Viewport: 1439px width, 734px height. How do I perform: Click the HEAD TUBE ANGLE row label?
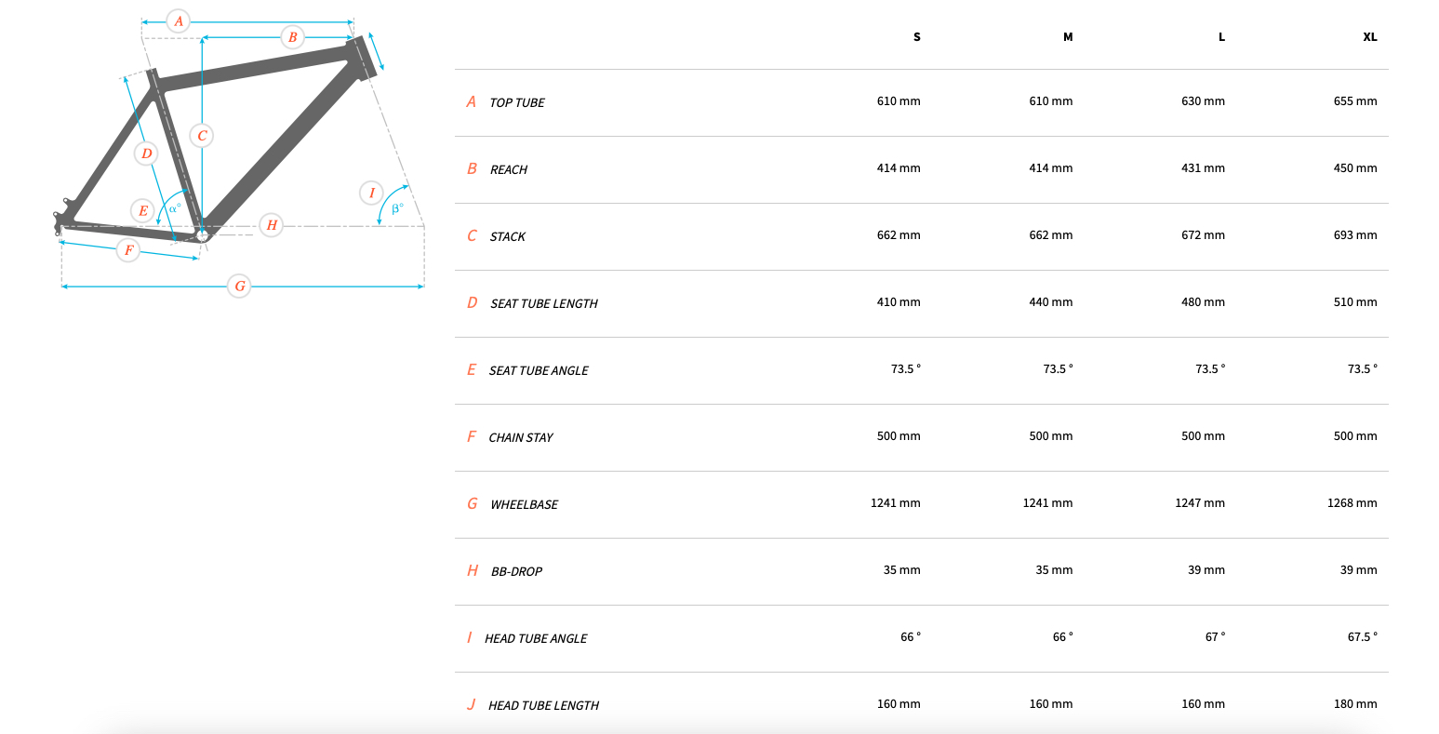pos(536,638)
